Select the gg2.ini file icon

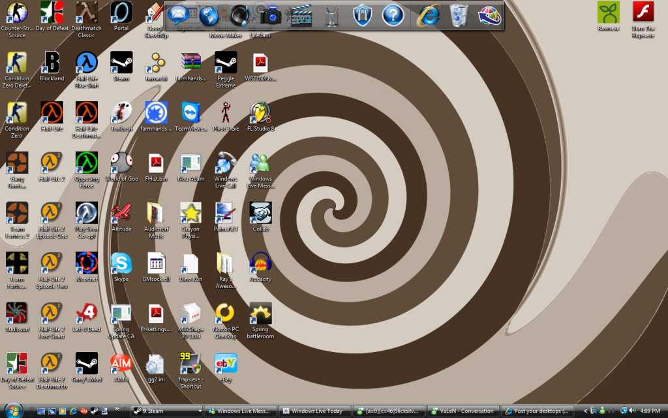tap(156, 364)
